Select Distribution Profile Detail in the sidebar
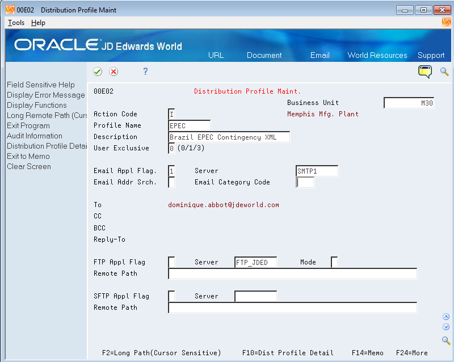This screenshot has height=362, width=454. [x=47, y=146]
